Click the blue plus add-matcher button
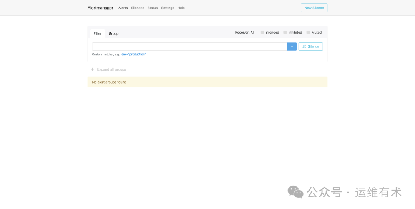 pyautogui.click(x=292, y=46)
